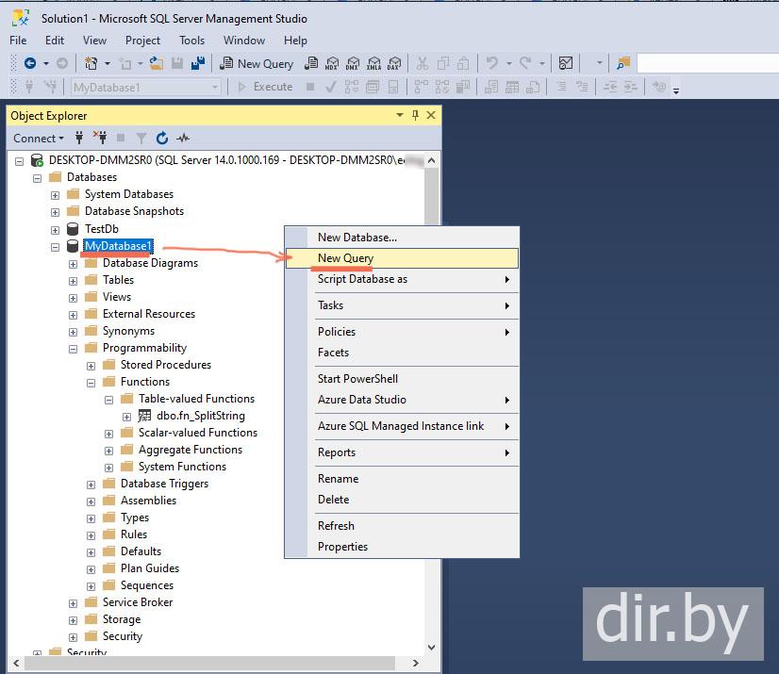This screenshot has width=779, height=674.
Task: Click the New Query toolbar button
Action: pyautogui.click(x=257, y=63)
